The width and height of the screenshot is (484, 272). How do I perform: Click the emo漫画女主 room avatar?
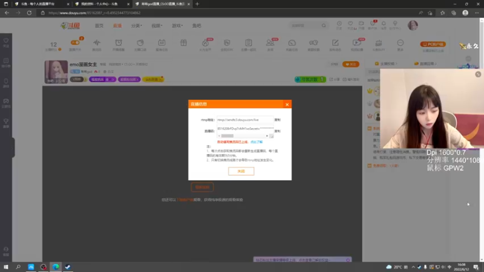56,72
